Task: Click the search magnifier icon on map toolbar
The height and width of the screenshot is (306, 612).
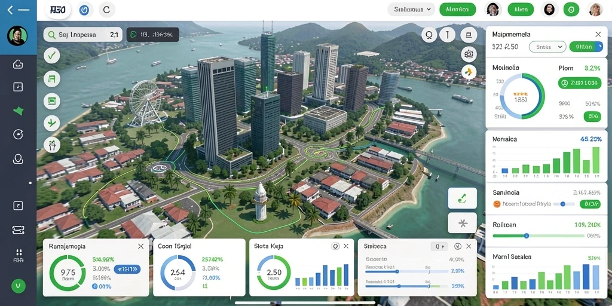Action: click(x=429, y=35)
